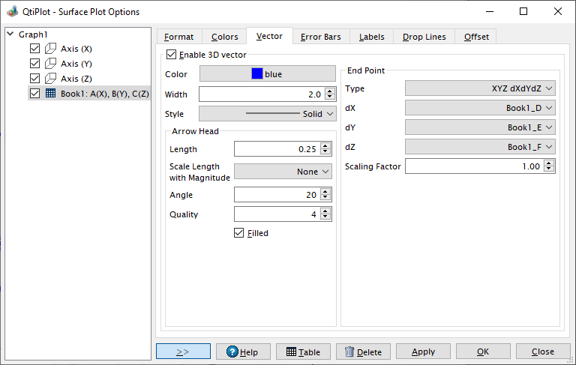Viewport: 576px width, 365px height.
Task: Click the Book1 table icon in tree
Action: click(51, 94)
